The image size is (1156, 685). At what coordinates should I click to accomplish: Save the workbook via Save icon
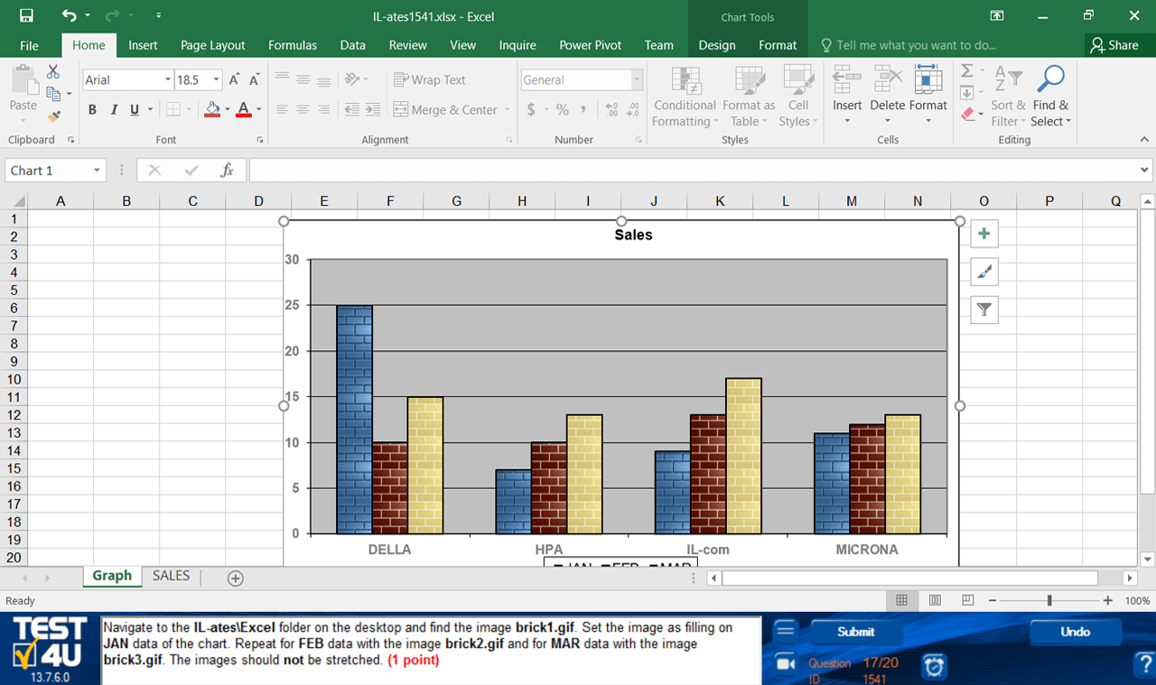(x=26, y=15)
